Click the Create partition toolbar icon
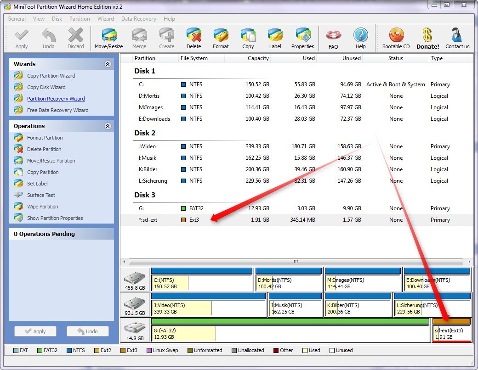478x370 pixels. pos(167,35)
